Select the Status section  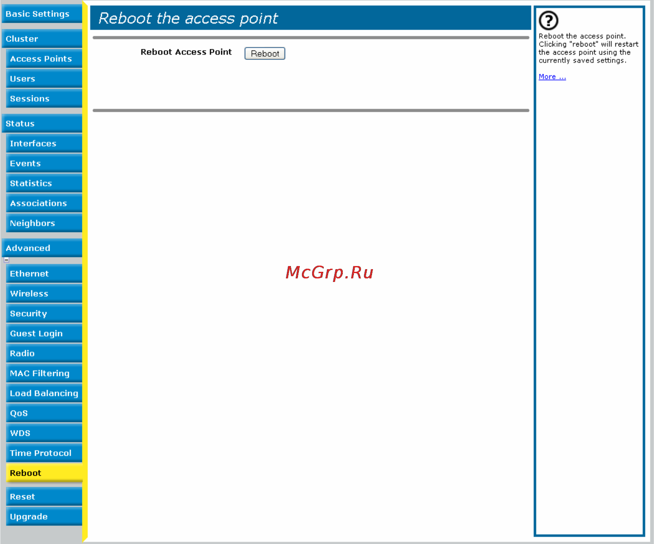tap(42, 123)
